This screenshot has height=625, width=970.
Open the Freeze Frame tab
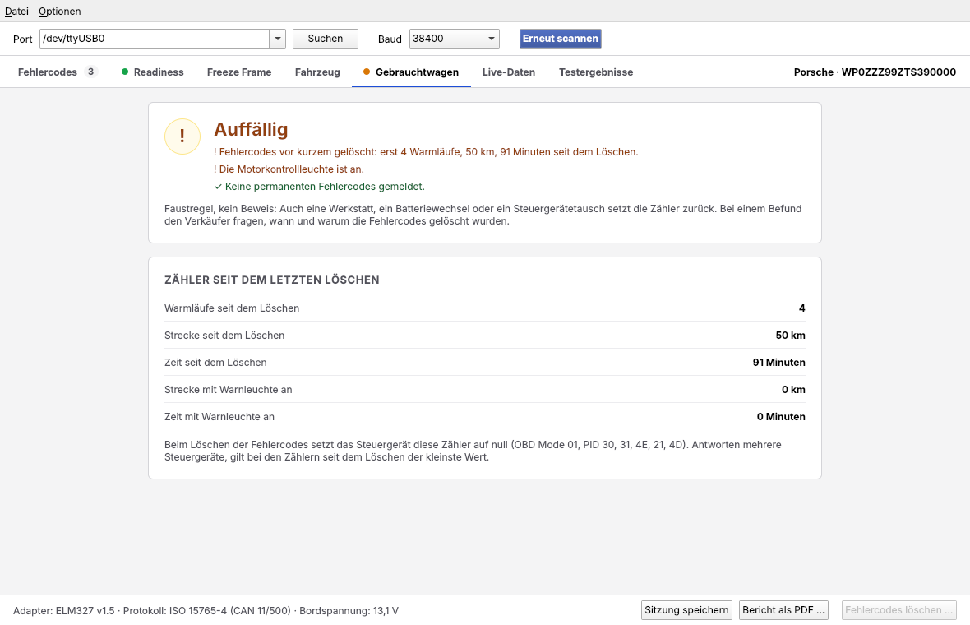(239, 72)
